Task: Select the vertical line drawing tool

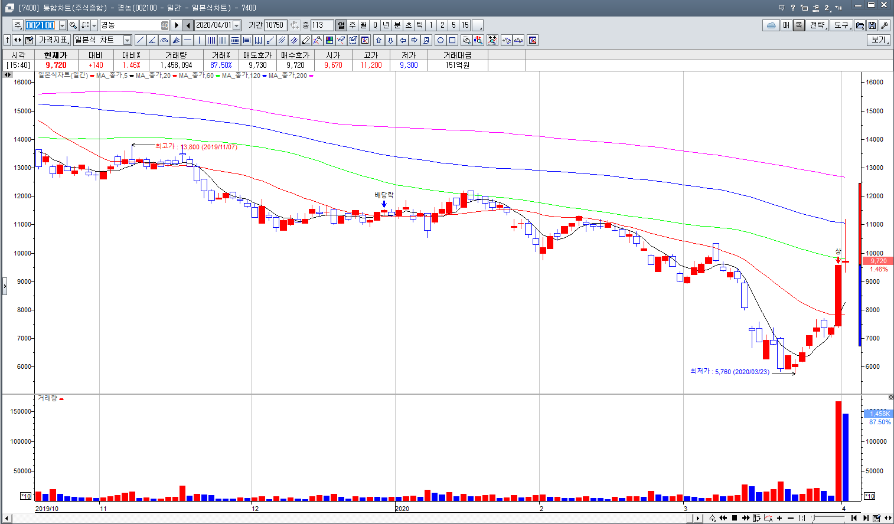Action: pyautogui.click(x=199, y=40)
